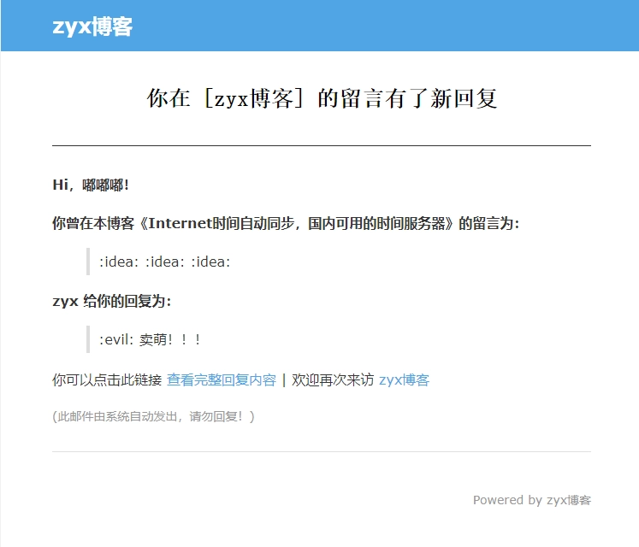Click the 欢迎再次来访 text
The height and width of the screenshot is (547, 639).
333,380
